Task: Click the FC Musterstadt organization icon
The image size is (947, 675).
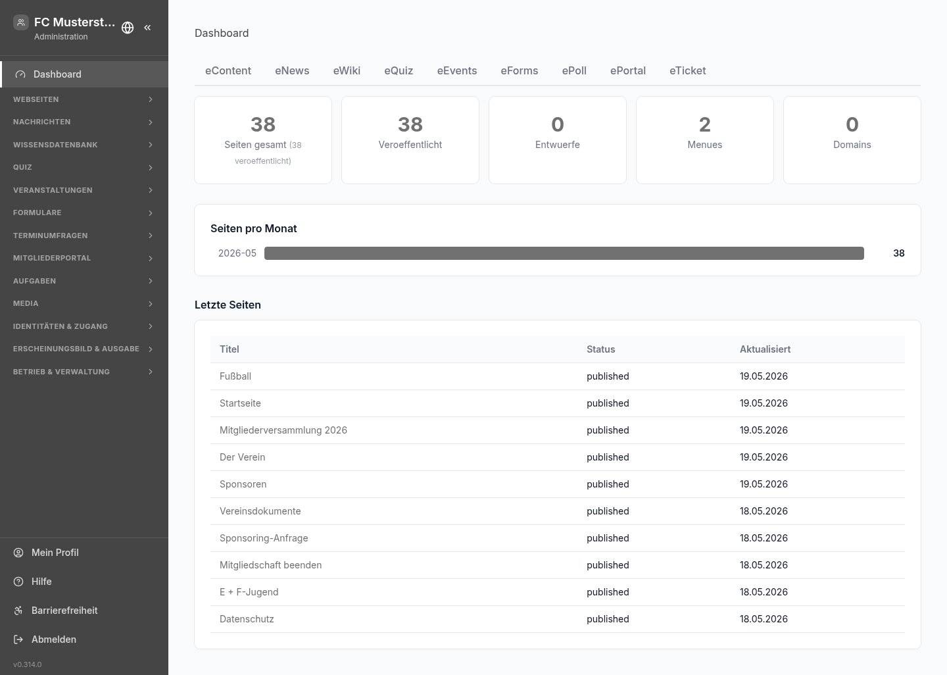Action: (x=21, y=22)
